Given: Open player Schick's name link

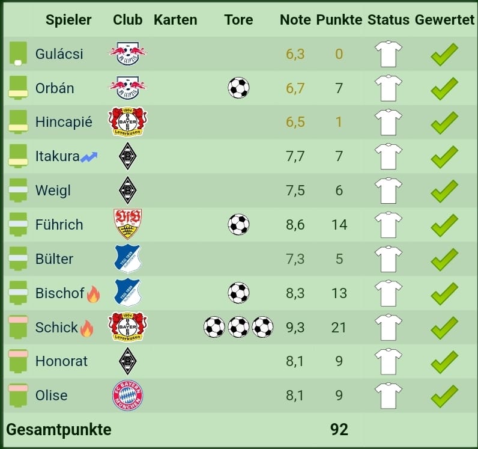Looking at the screenshot, I should pyautogui.click(x=56, y=328).
